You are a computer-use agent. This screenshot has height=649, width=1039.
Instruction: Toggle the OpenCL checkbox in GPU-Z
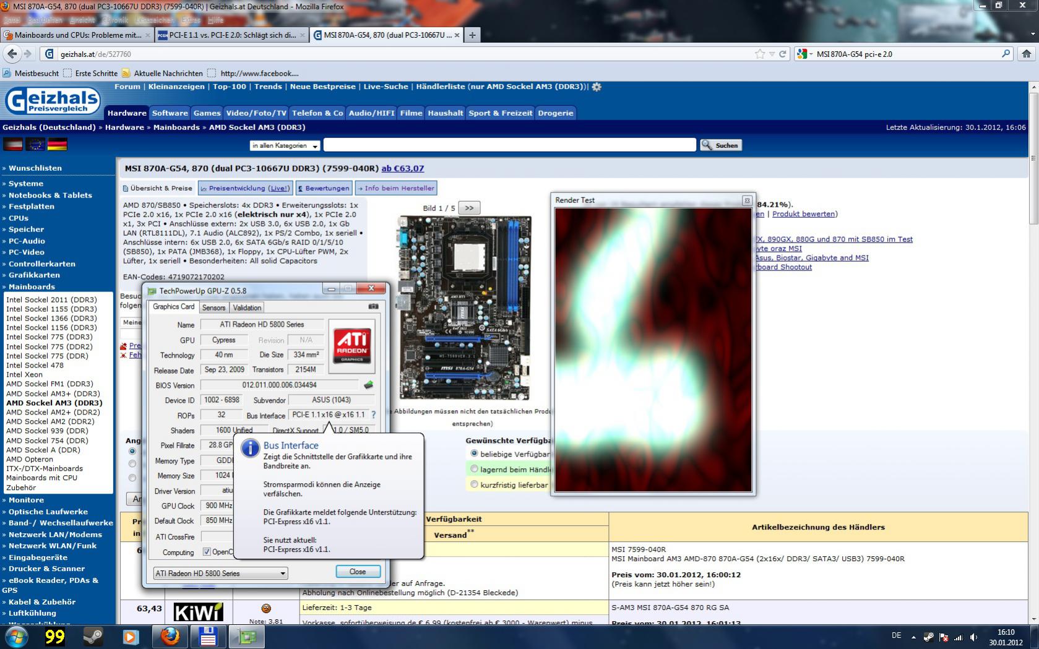pyautogui.click(x=207, y=552)
